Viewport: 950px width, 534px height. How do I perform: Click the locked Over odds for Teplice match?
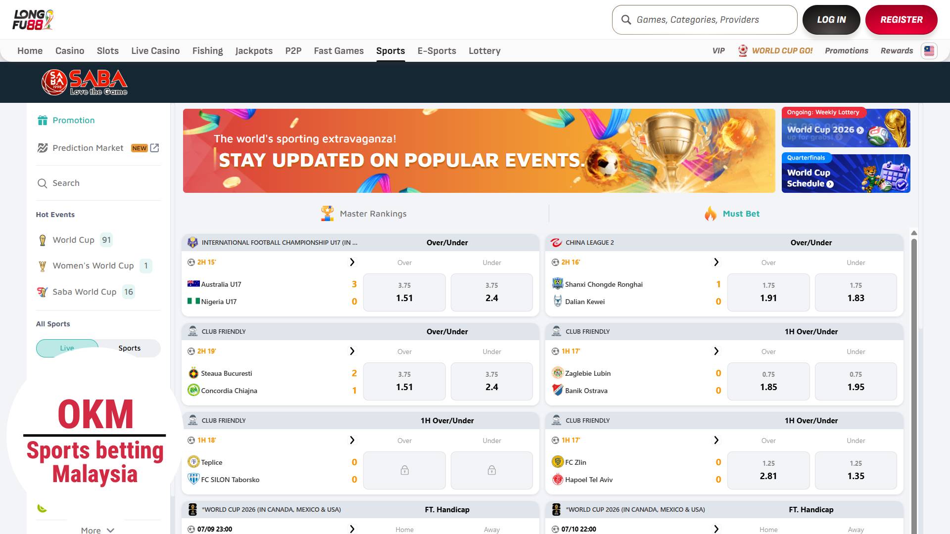[x=404, y=470]
